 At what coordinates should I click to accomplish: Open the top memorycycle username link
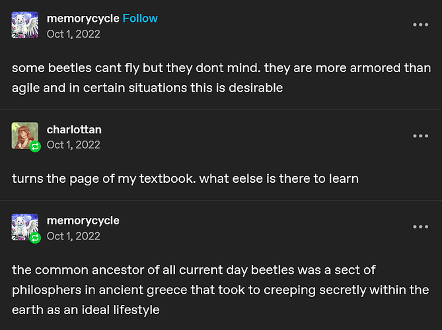click(83, 19)
